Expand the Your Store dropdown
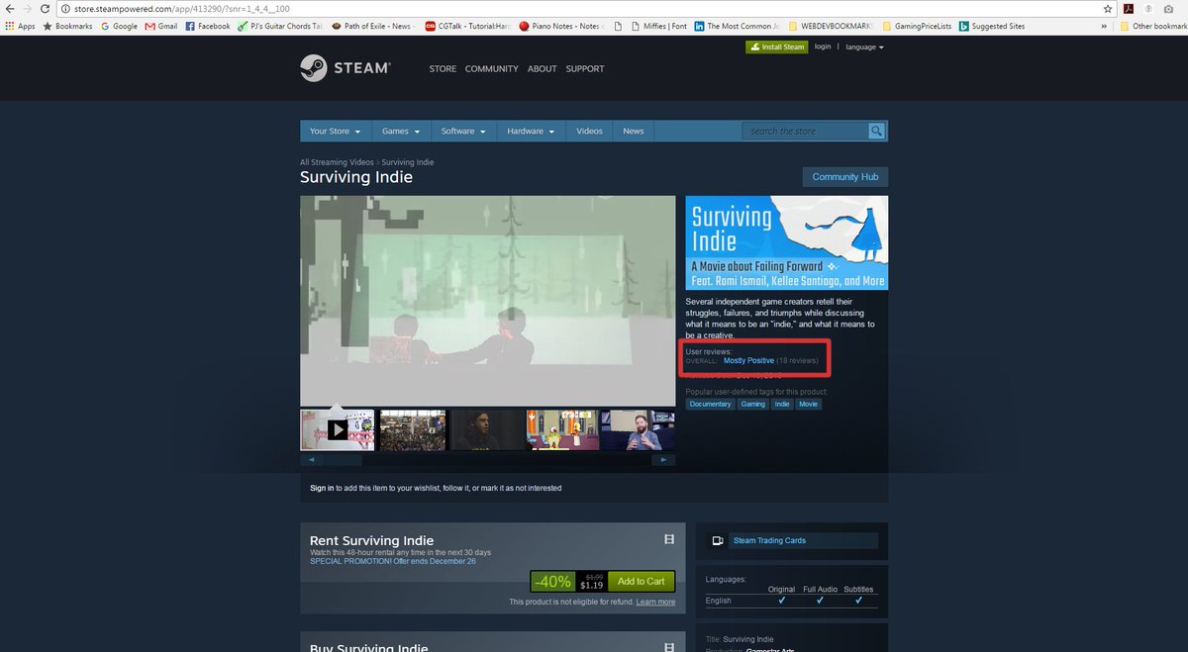This screenshot has height=652, width=1188. (336, 131)
